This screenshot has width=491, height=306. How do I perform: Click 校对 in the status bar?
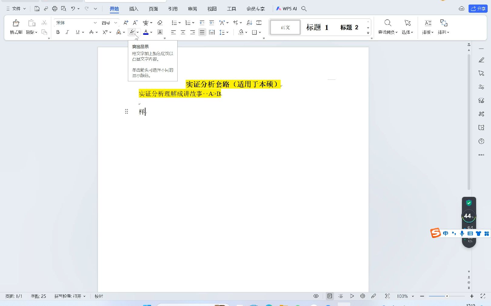pos(99,296)
